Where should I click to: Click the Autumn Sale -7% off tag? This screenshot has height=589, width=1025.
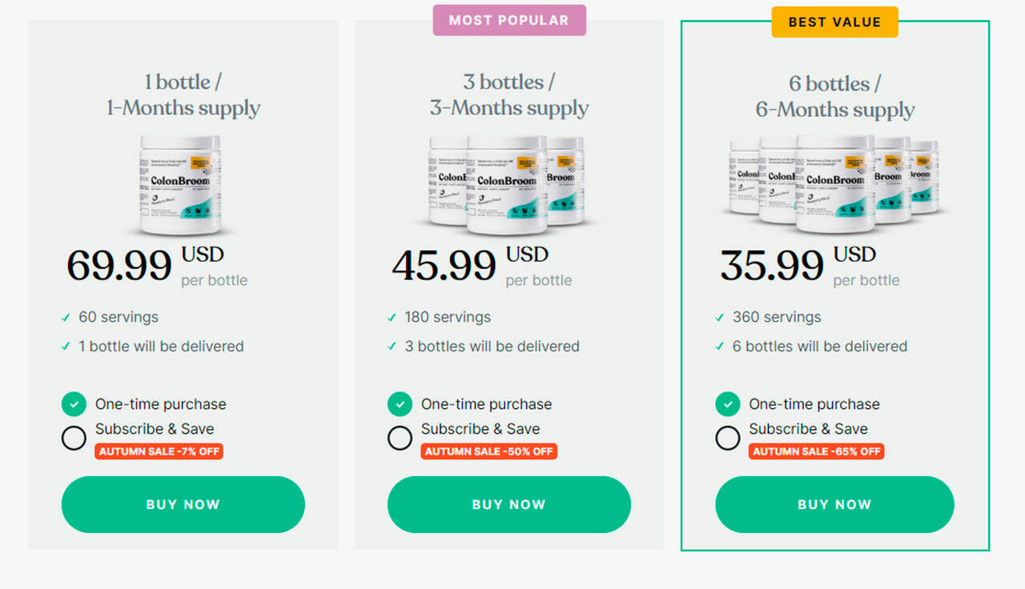coord(159,451)
